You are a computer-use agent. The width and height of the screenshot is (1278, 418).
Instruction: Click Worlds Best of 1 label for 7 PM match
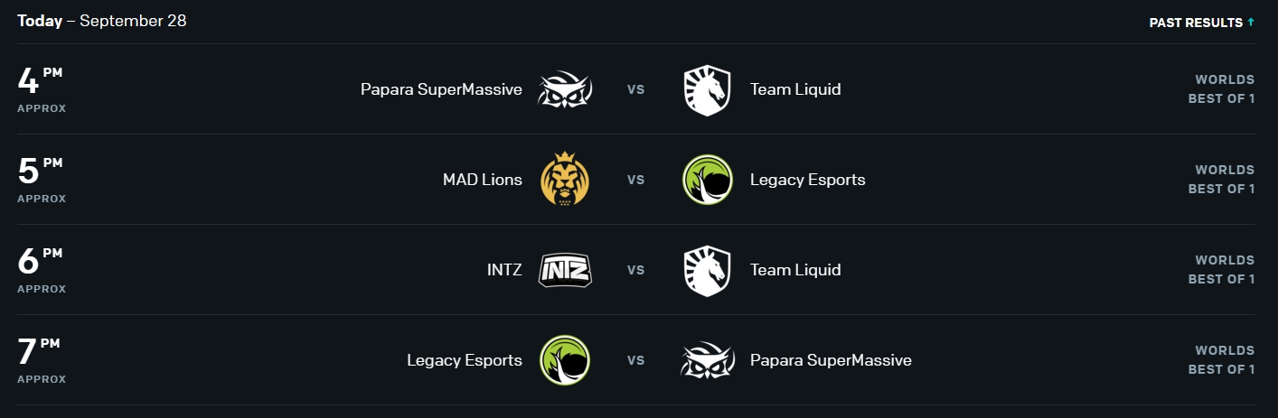pos(1221,360)
